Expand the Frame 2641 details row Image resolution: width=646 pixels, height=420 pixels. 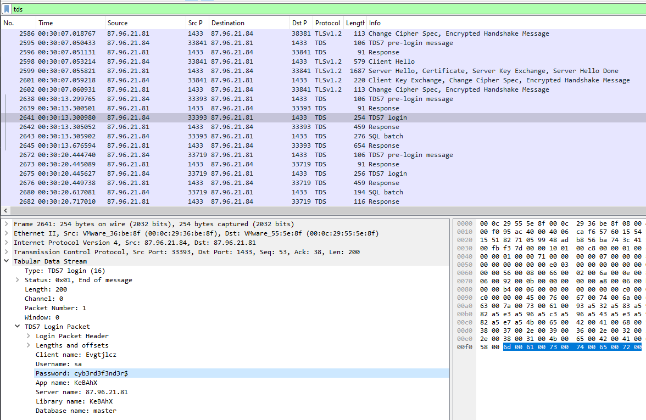(x=7, y=224)
